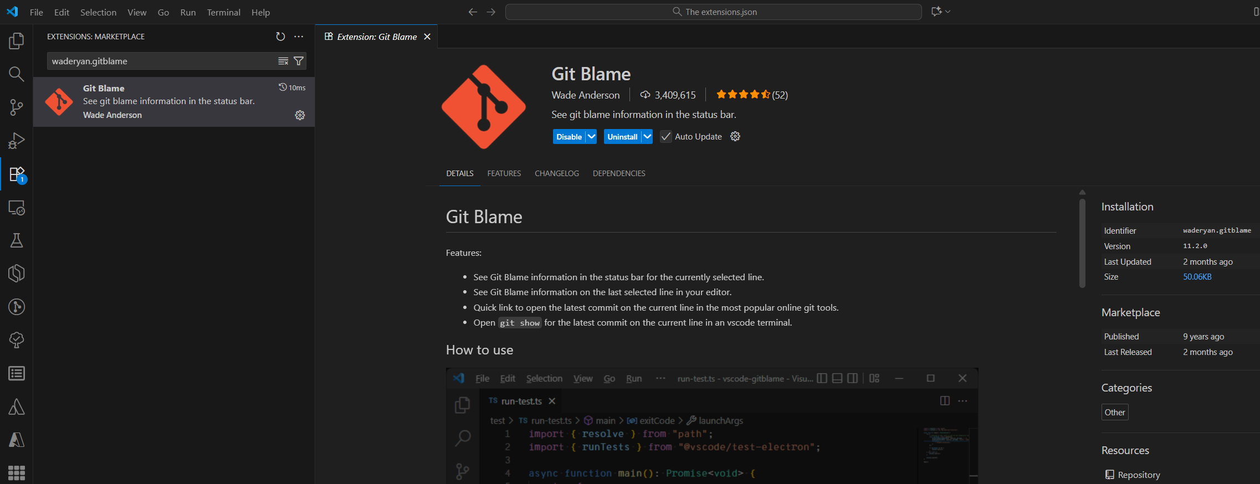Switch to the CHANGELOG tab
Screen dimensions: 1260x484
557,173
